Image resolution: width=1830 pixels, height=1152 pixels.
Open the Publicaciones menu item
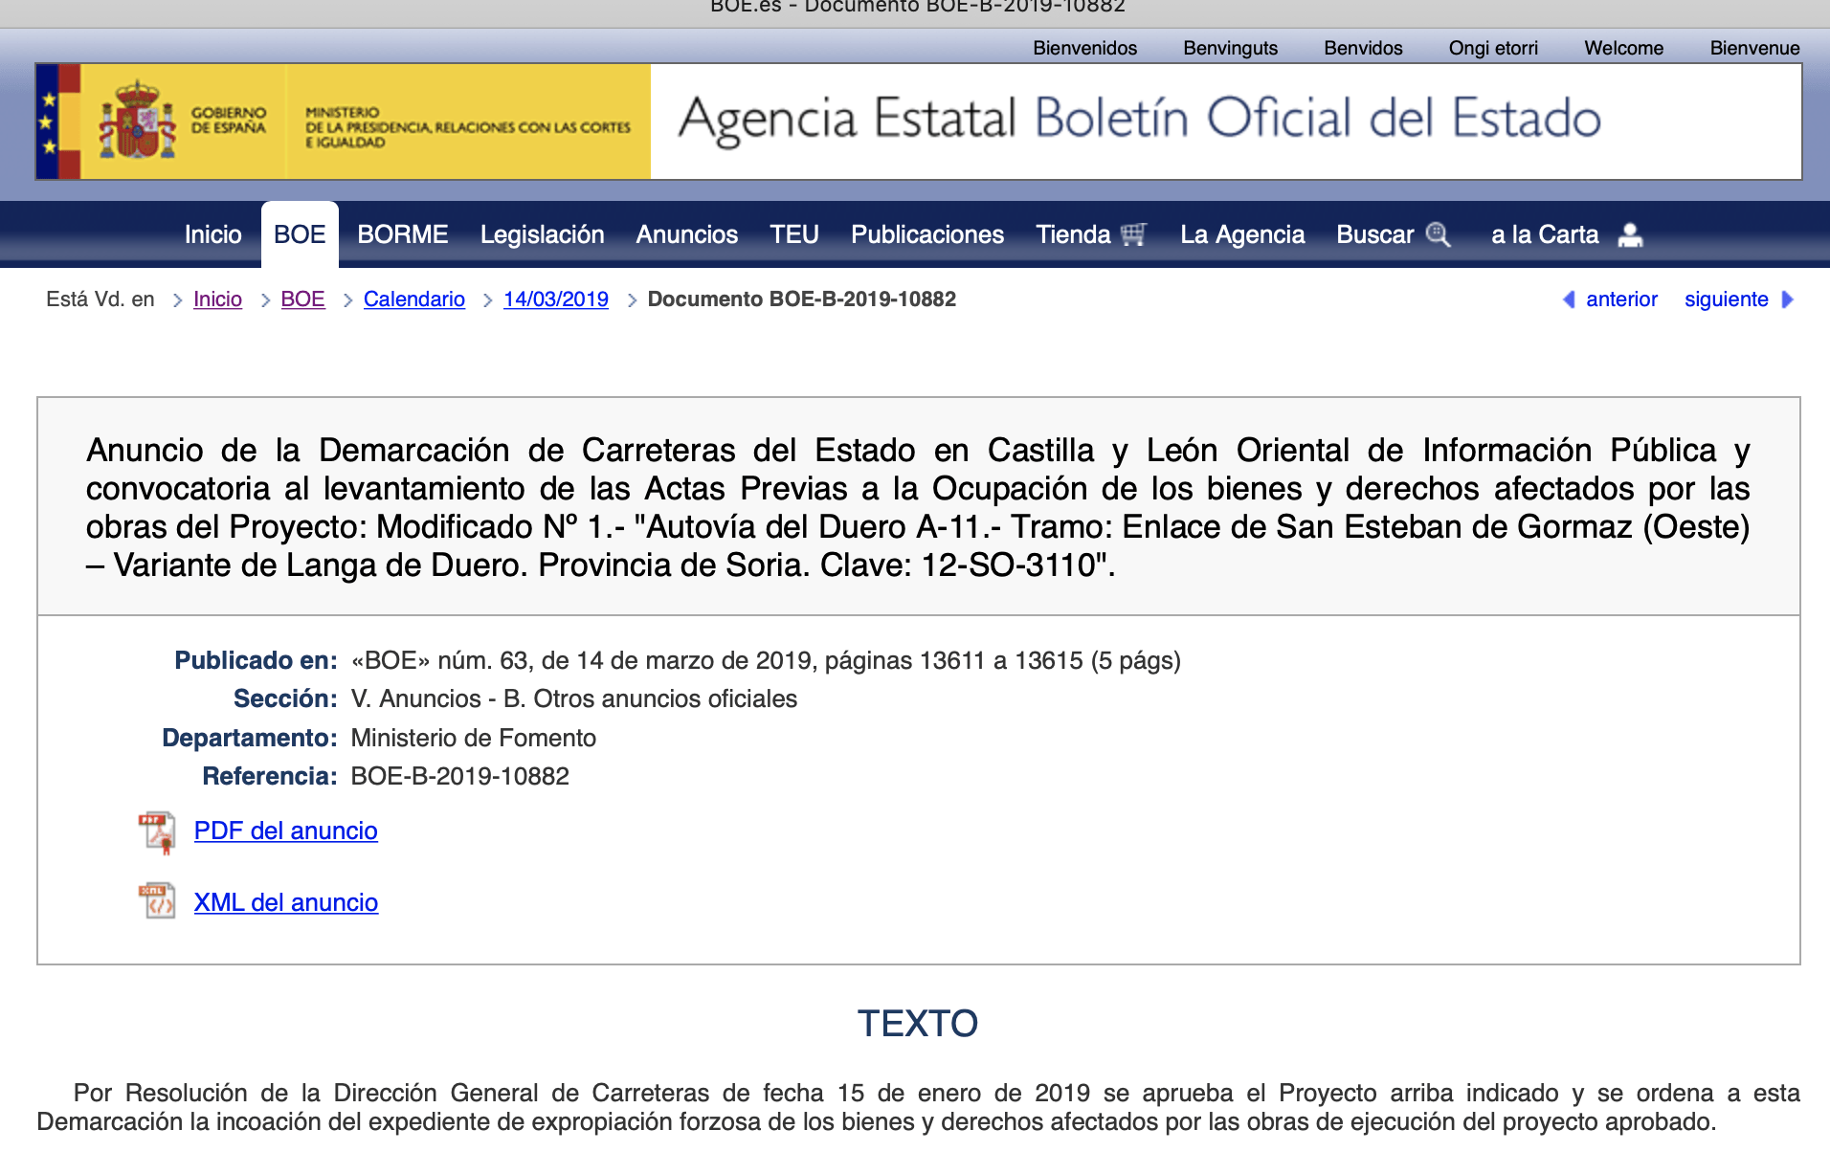[x=927, y=234]
